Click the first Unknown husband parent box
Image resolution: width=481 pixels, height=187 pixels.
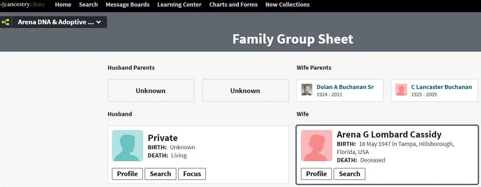pyautogui.click(x=151, y=91)
